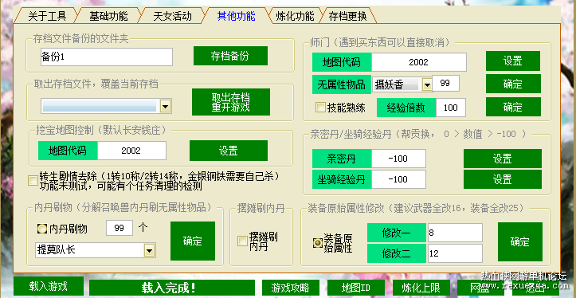This screenshot has width=576, height=298.
Task: Open the 游戏攻略 button
Action: tap(290, 288)
